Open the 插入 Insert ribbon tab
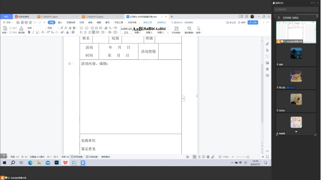 click(x=60, y=23)
